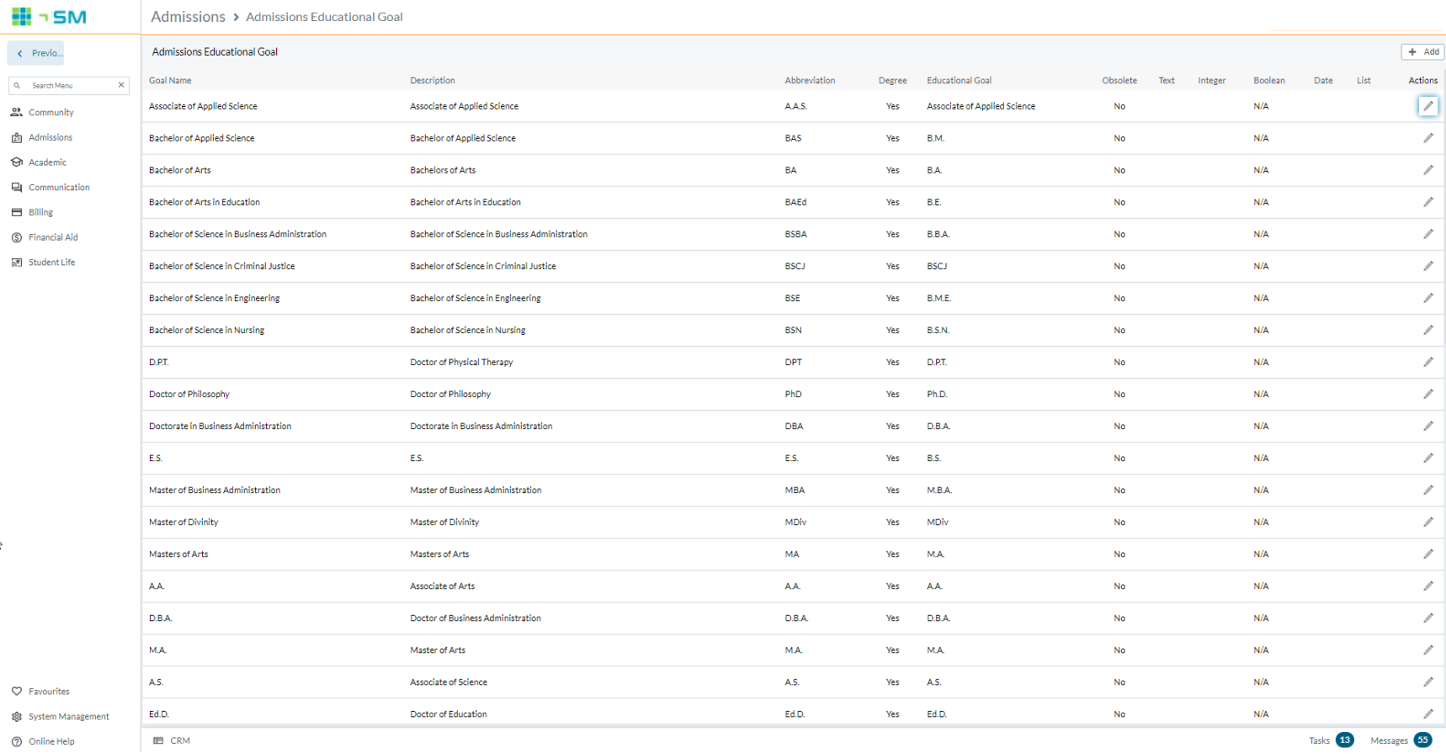Sort by the Degree column header

point(892,81)
